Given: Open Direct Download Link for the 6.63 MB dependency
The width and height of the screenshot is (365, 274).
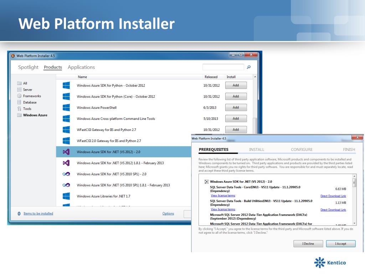Looking at the screenshot, I should click(x=333, y=196).
